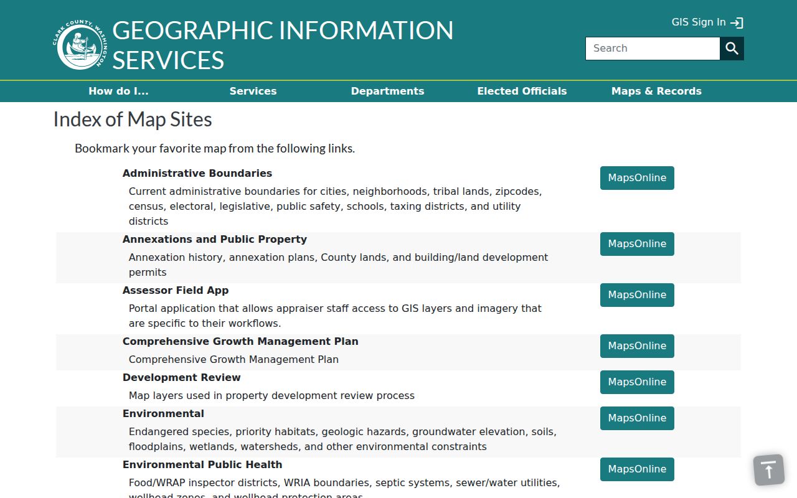Open the How do I... menu
The height and width of the screenshot is (498, 797).
tap(118, 91)
